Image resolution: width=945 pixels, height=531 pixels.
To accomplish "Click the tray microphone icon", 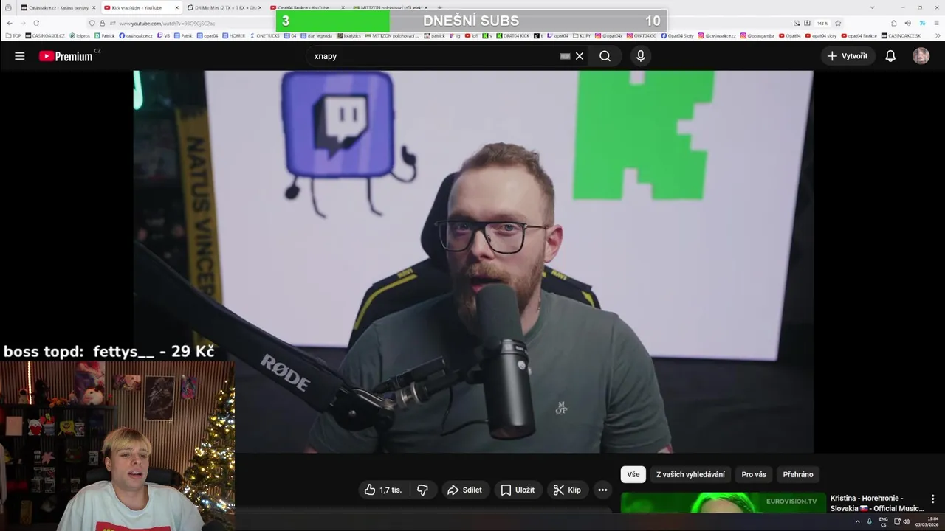I will click(x=869, y=521).
